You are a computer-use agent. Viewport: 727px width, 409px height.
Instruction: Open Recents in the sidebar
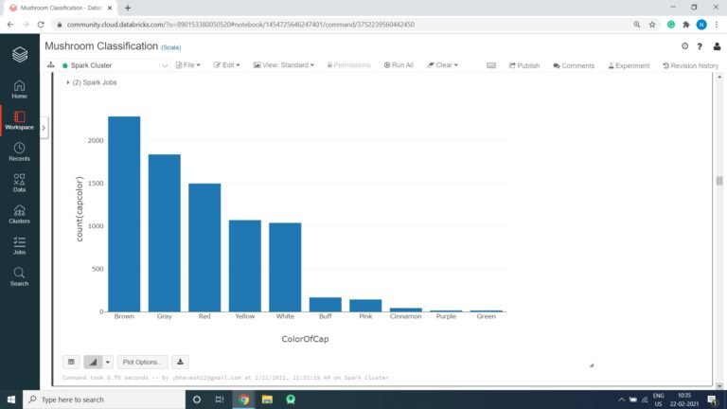pos(19,151)
